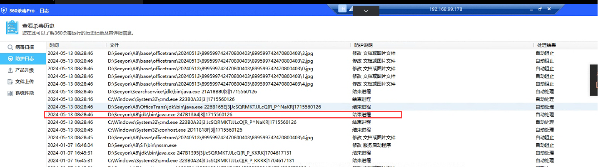The image size is (598, 167).
Task: Open the 系统性能 section
Action: (23, 93)
